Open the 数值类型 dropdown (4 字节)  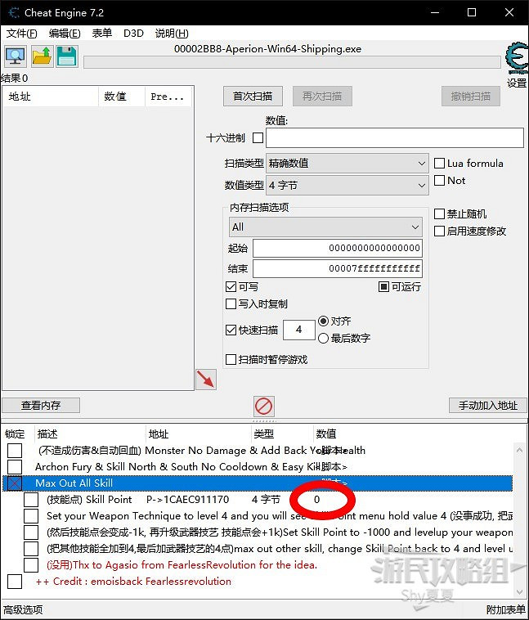347,186
